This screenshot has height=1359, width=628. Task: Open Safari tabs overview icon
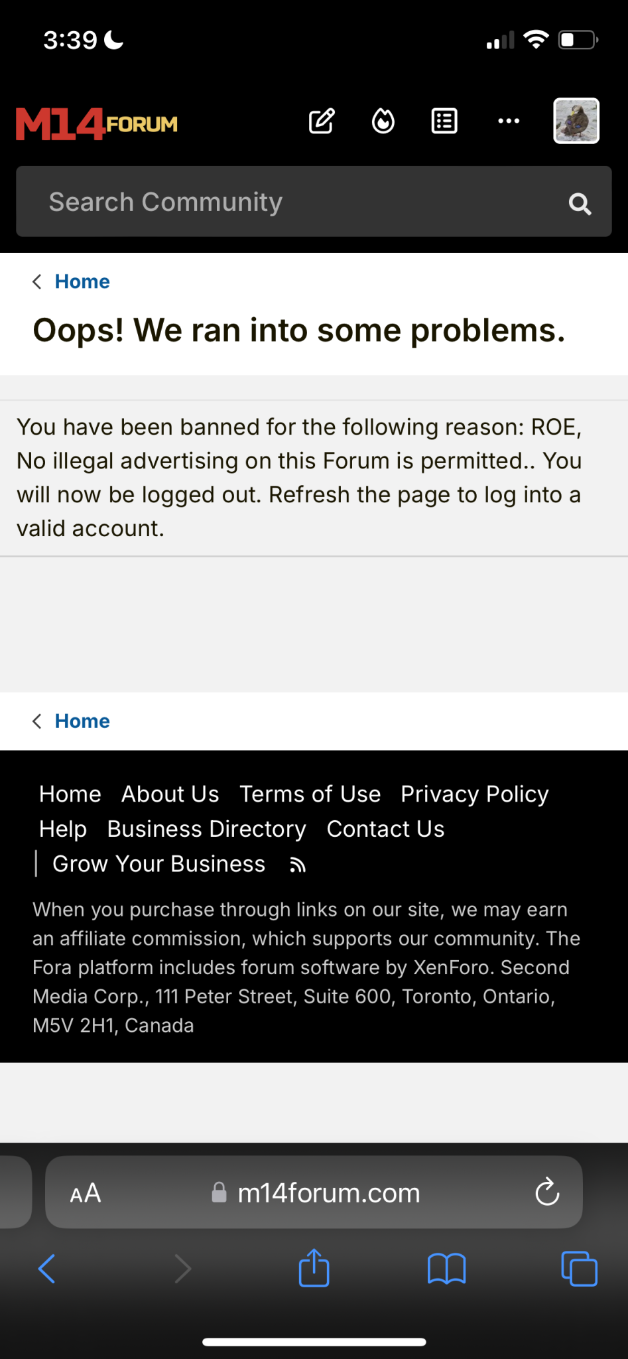(579, 1269)
